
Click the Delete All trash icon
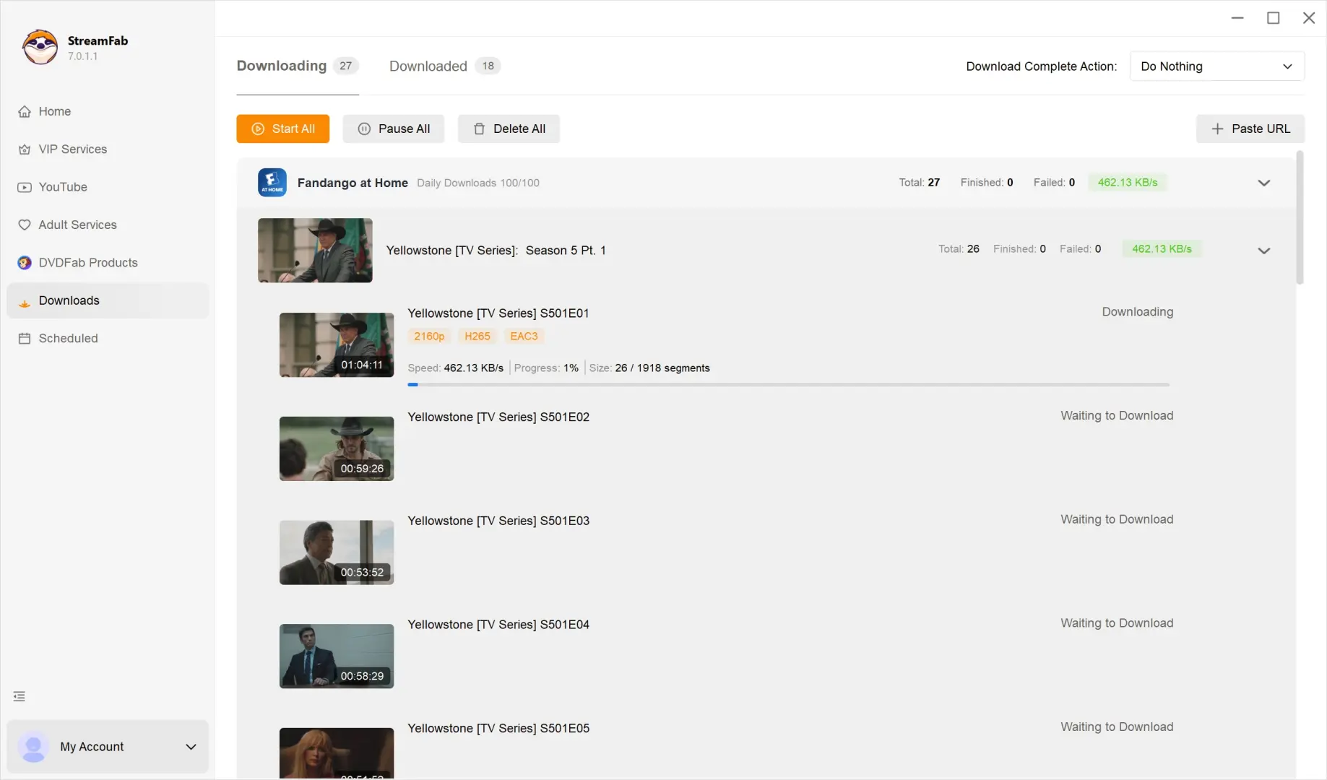[479, 129]
